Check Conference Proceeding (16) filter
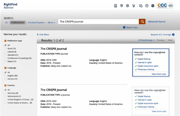180x116 pixels. coord(5,58)
